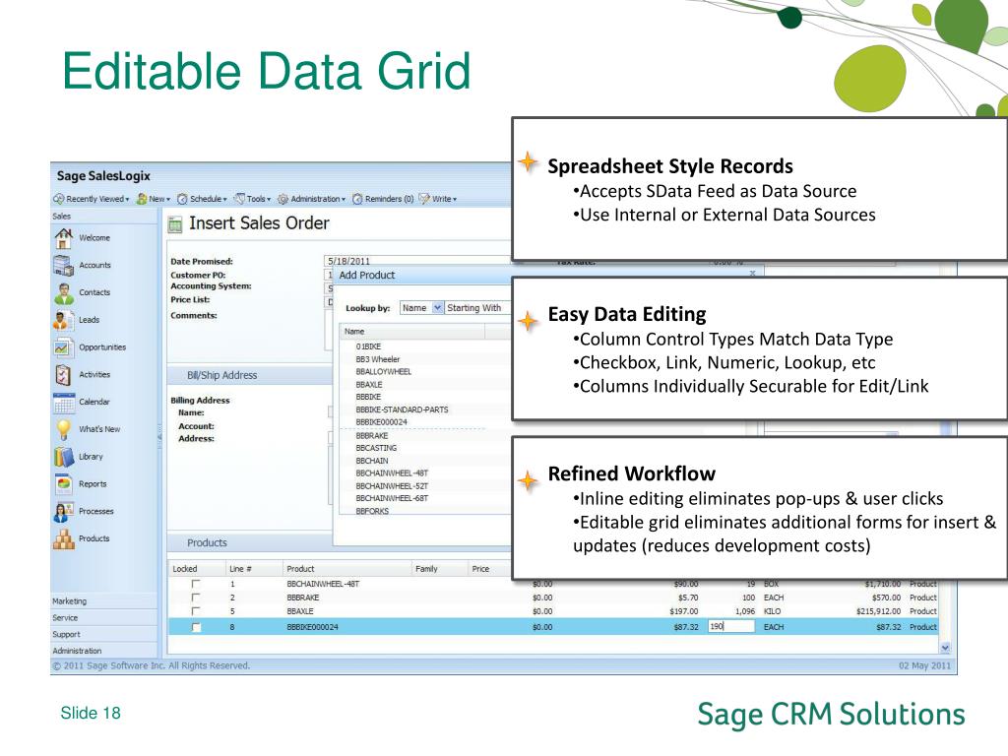
Task: Open the Recently Viewed dropdown menu
Action: pyautogui.click(x=127, y=199)
